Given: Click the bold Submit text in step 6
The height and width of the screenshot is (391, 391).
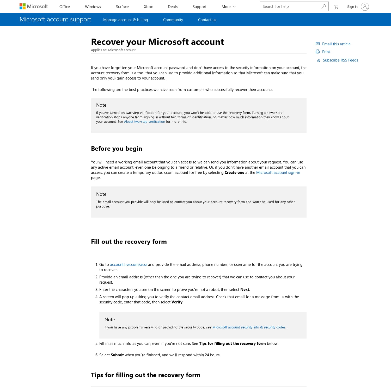Looking at the screenshot, I should [117, 355].
